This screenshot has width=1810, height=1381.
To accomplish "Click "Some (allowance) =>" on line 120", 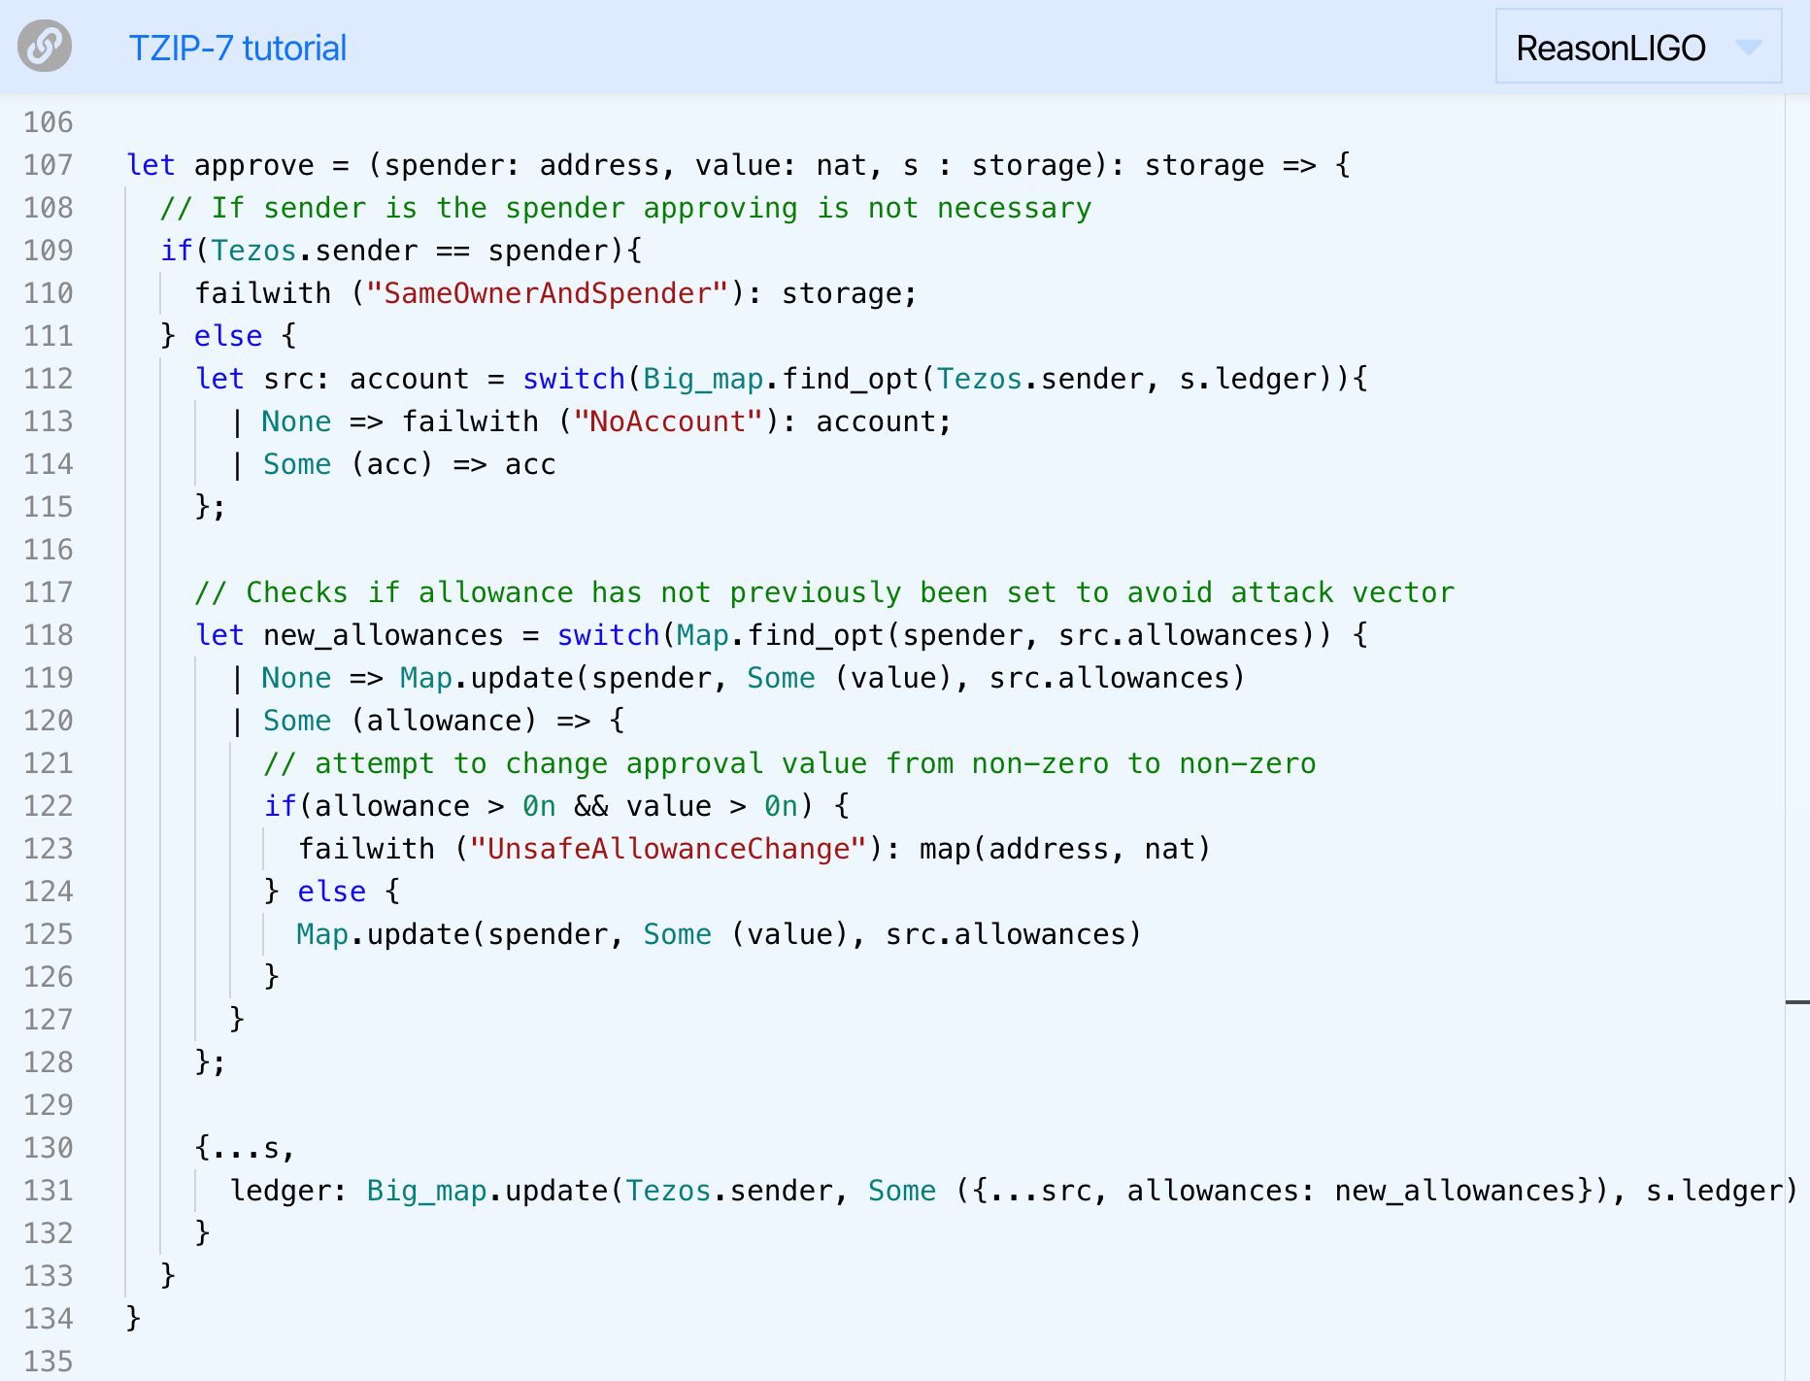I will click(427, 721).
